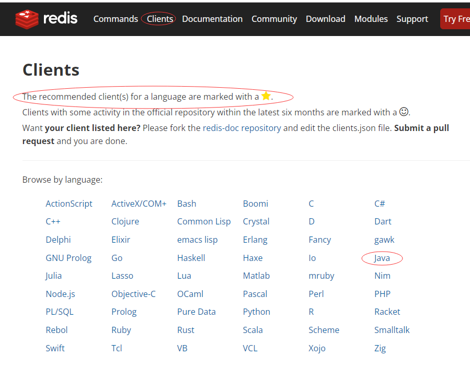
Task: Browse C++ clients
Action: [53, 222]
